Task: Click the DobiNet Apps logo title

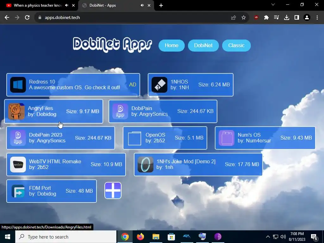Action: (x=112, y=45)
